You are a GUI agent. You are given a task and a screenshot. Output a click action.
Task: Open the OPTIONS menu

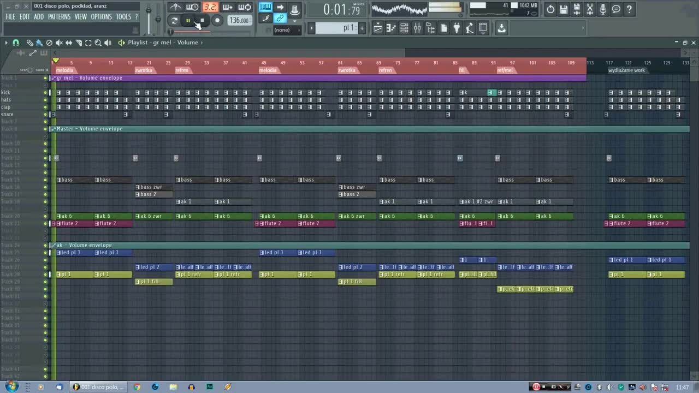(101, 17)
